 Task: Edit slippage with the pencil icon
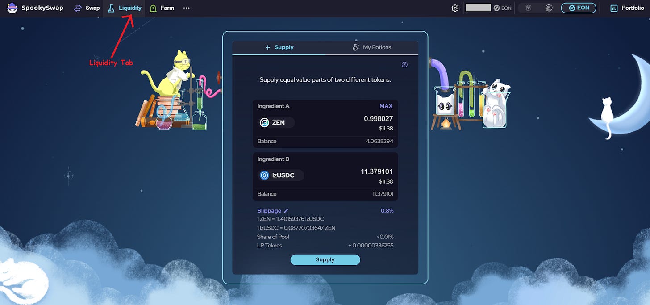click(286, 211)
